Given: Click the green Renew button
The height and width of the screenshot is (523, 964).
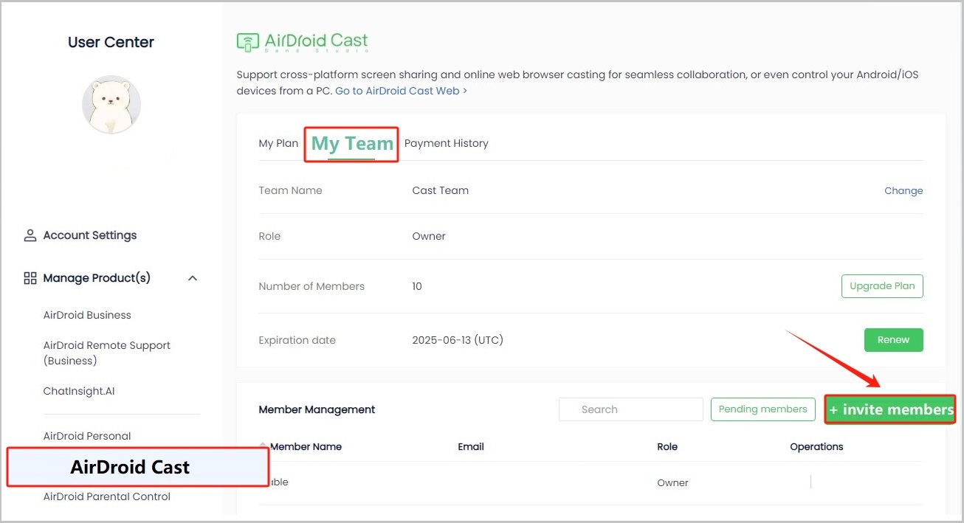Looking at the screenshot, I should (x=893, y=340).
